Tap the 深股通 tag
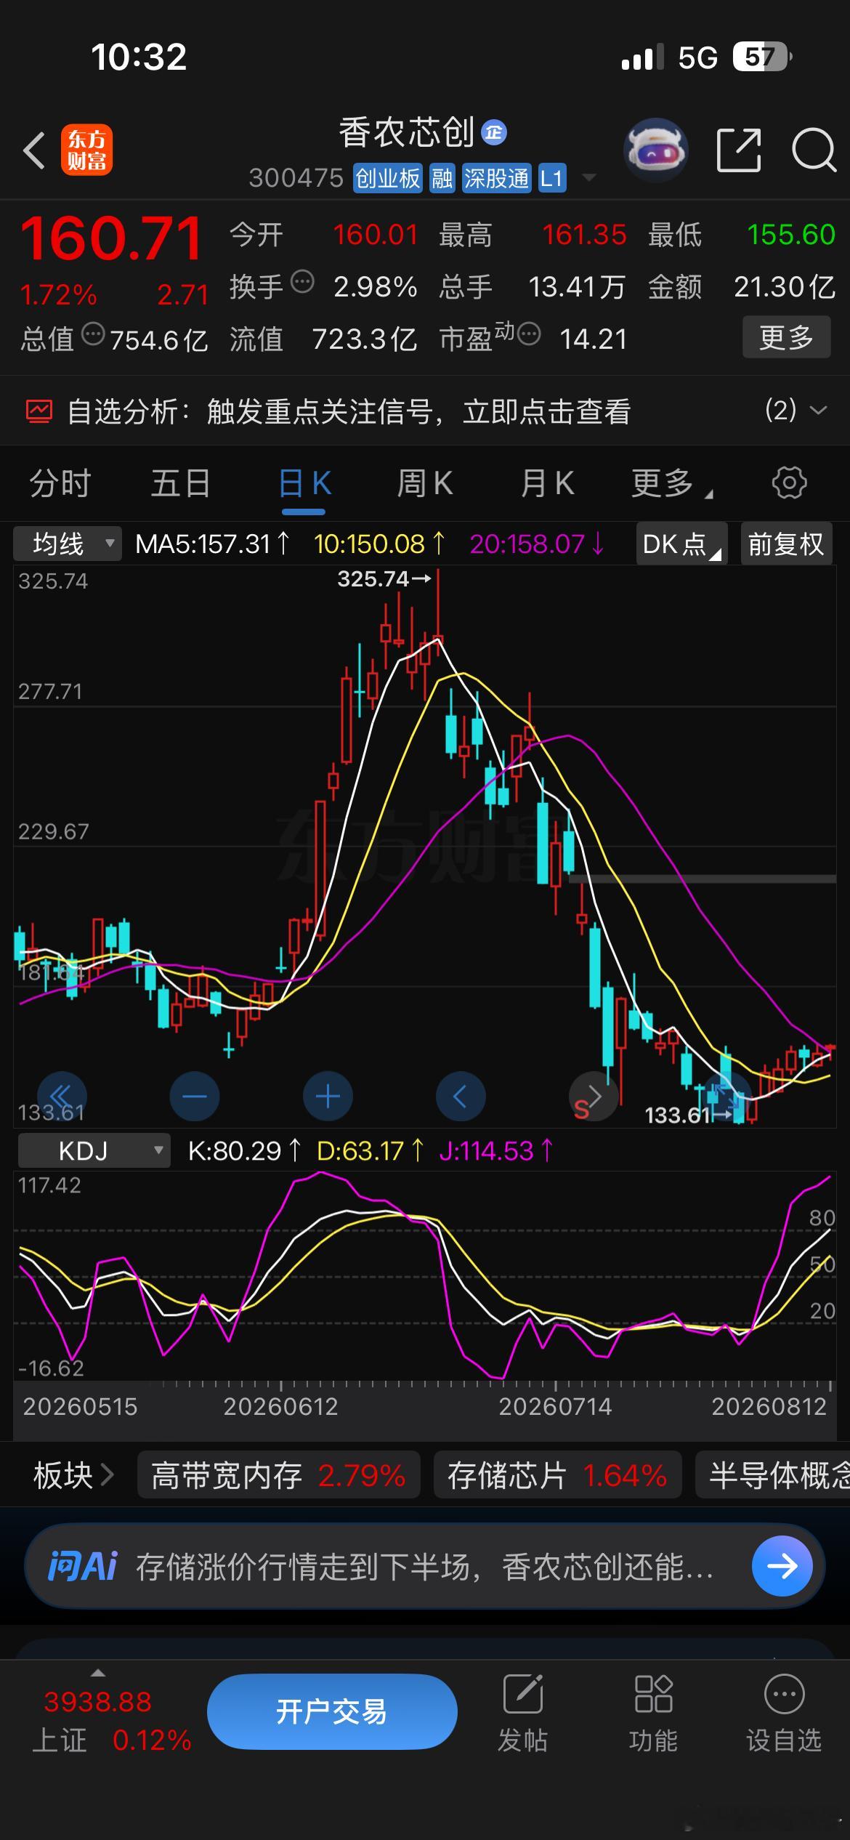The image size is (850, 1840). pyautogui.click(x=496, y=178)
